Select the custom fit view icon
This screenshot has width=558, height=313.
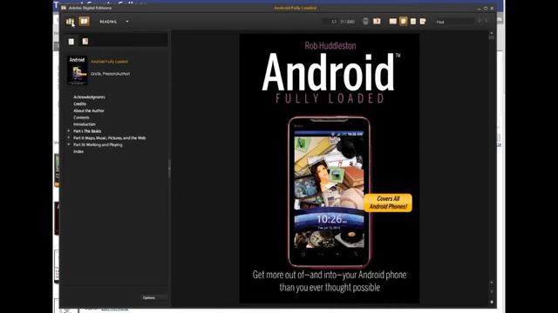coord(423,22)
